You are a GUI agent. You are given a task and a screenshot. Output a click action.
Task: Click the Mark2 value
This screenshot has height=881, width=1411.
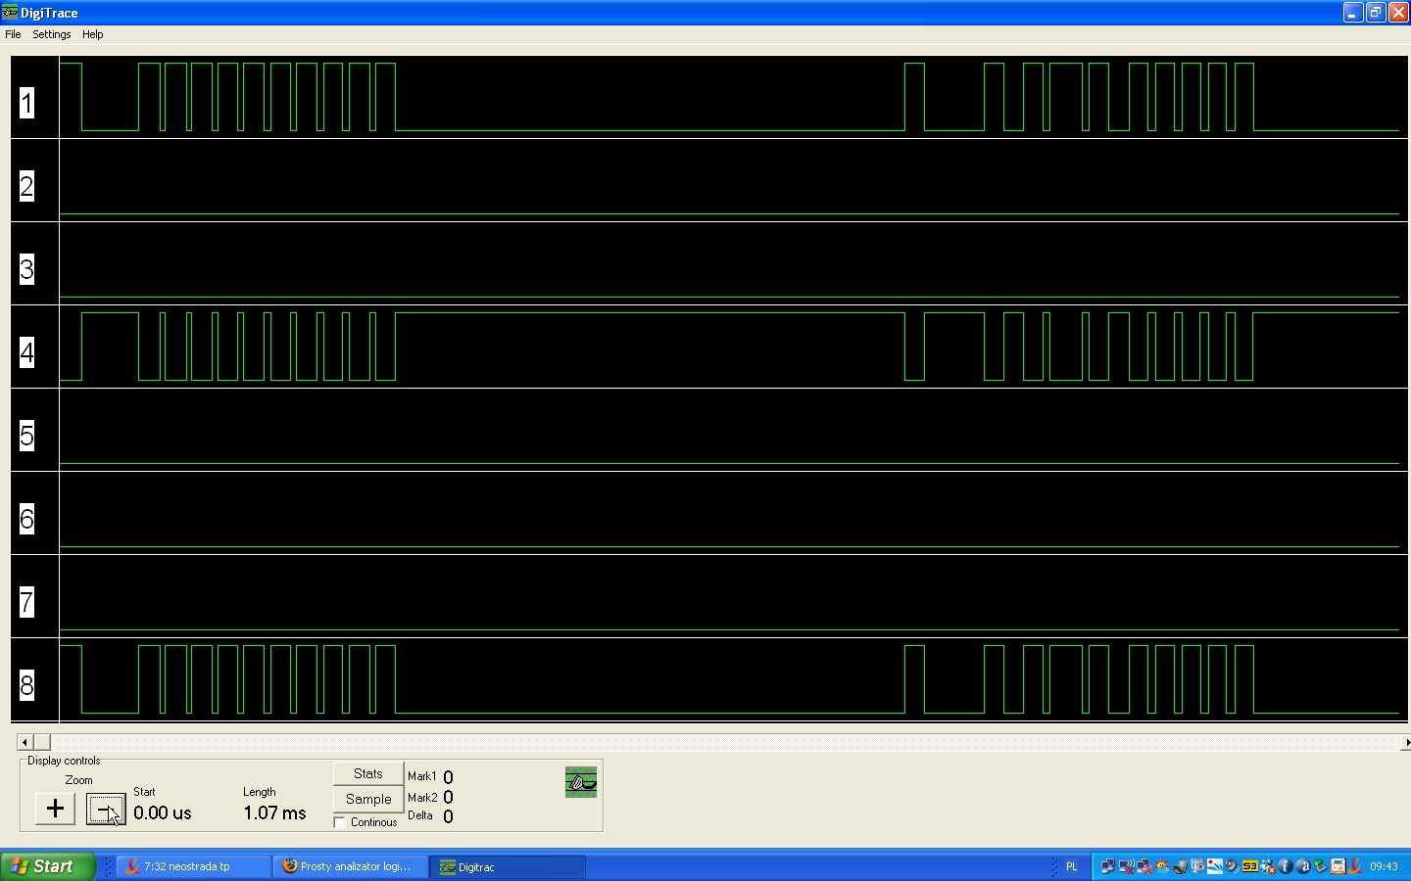point(448,798)
